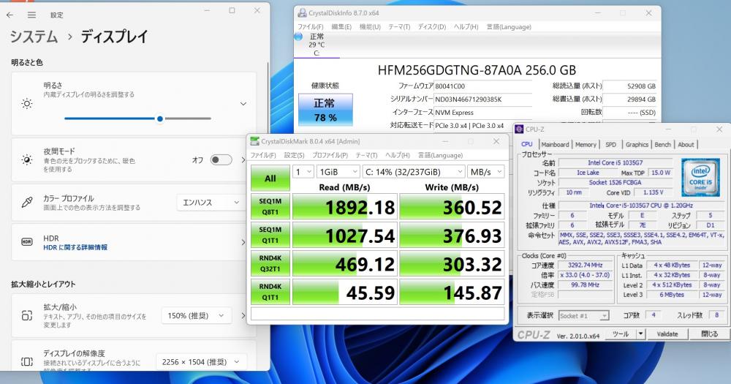Open CrystalDiskMark Help menu
Screen dimensions: 731x384
click(397, 155)
